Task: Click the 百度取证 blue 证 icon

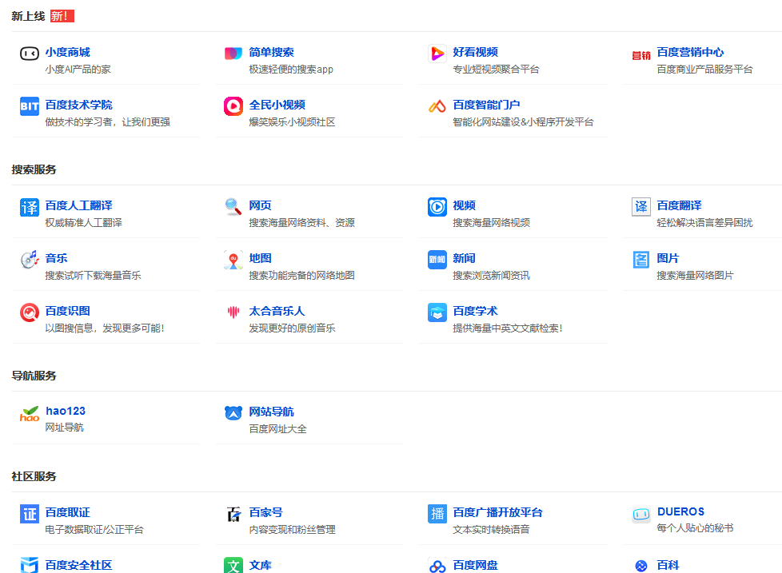Action: coord(30,514)
